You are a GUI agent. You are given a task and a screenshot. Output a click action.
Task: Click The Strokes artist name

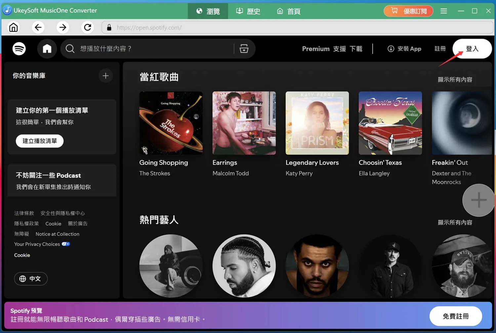coord(154,173)
